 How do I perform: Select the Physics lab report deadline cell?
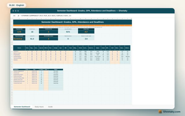(x=19, y=76)
